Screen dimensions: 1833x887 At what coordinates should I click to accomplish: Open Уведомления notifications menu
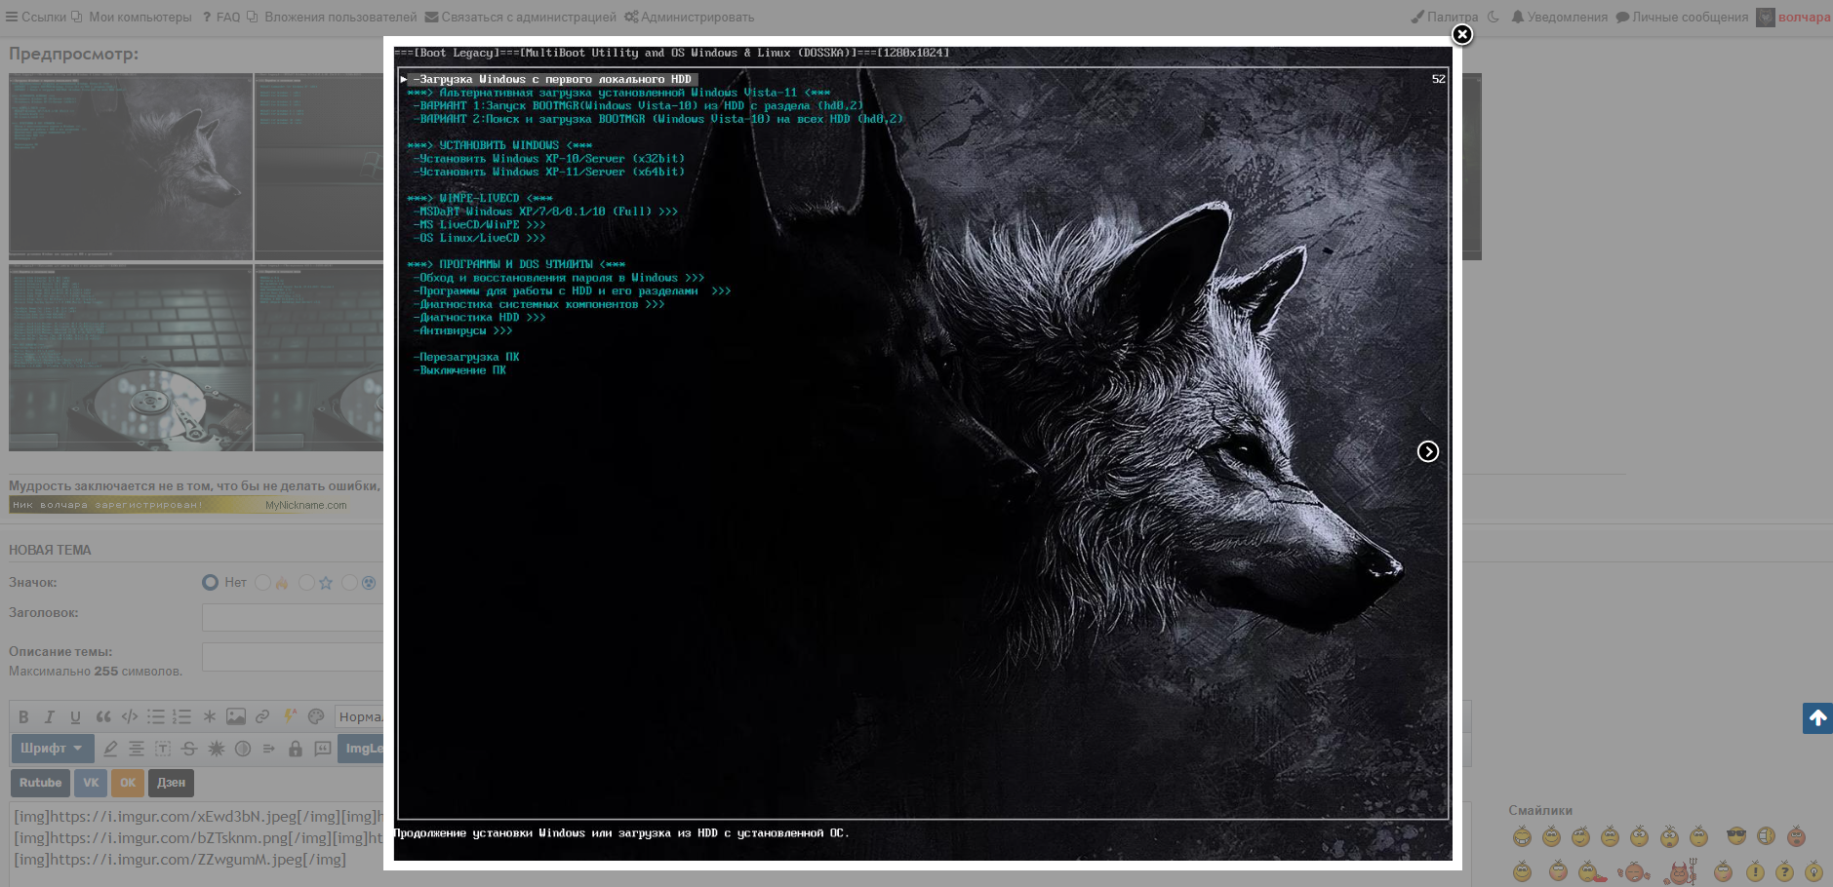point(1559,17)
